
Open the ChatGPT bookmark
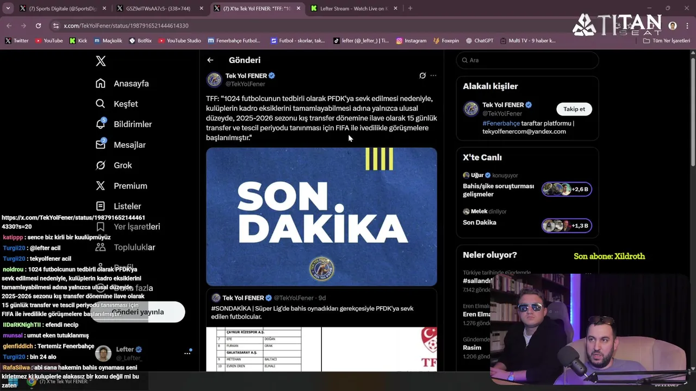click(x=479, y=41)
